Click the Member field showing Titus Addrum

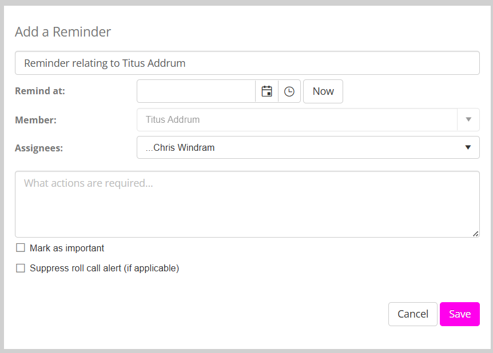point(297,119)
